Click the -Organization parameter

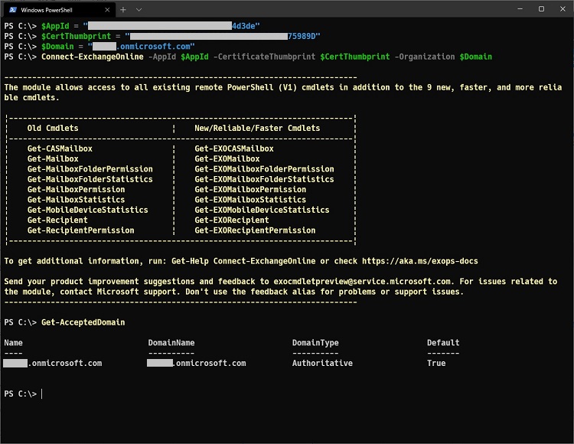click(425, 57)
